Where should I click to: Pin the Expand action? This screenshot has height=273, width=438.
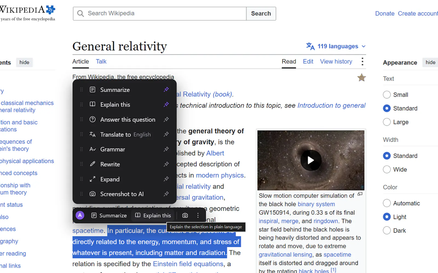166,179
